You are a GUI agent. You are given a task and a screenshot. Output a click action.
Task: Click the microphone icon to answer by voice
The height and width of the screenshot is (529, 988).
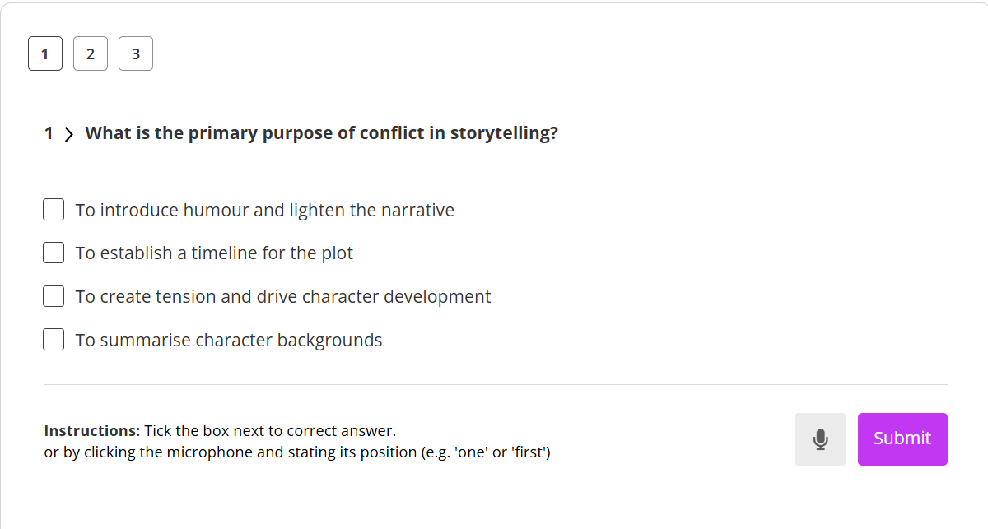pos(820,439)
